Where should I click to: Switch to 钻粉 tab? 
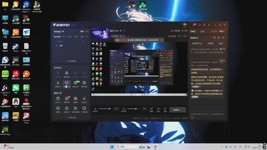click(221, 44)
